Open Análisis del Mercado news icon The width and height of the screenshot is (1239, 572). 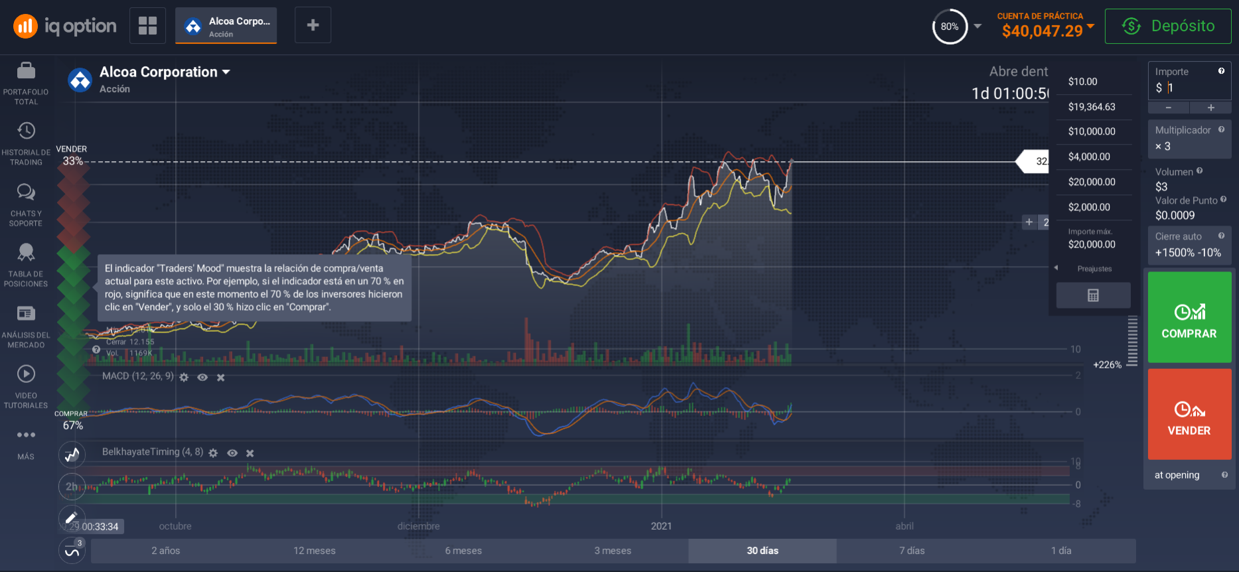[26, 313]
